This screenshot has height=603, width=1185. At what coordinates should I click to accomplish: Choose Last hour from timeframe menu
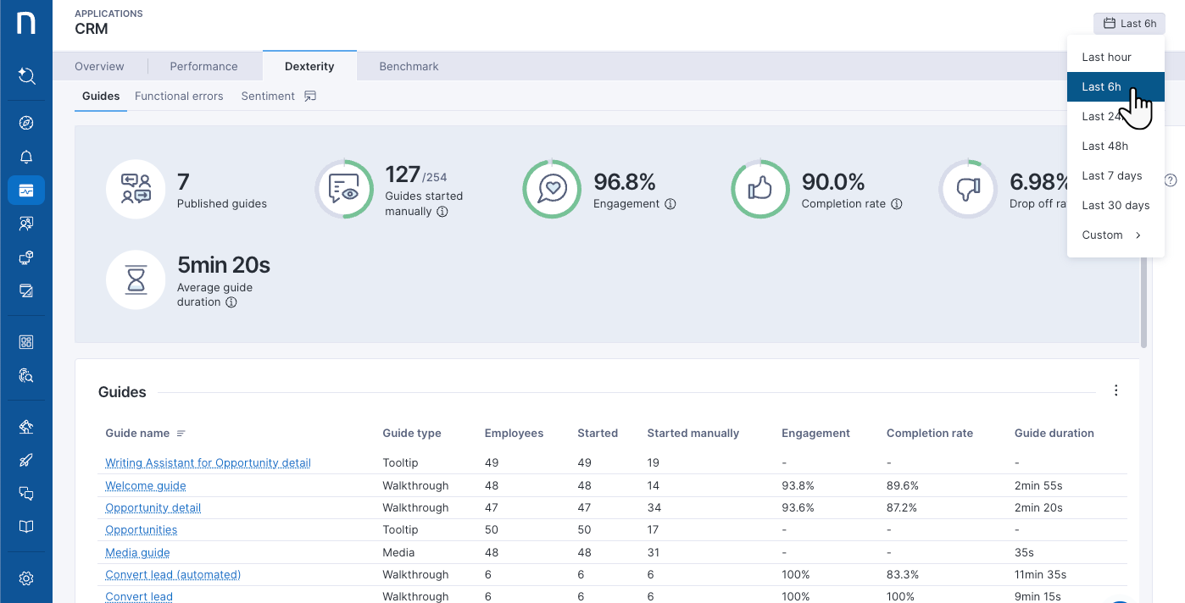[x=1106, y=57]
